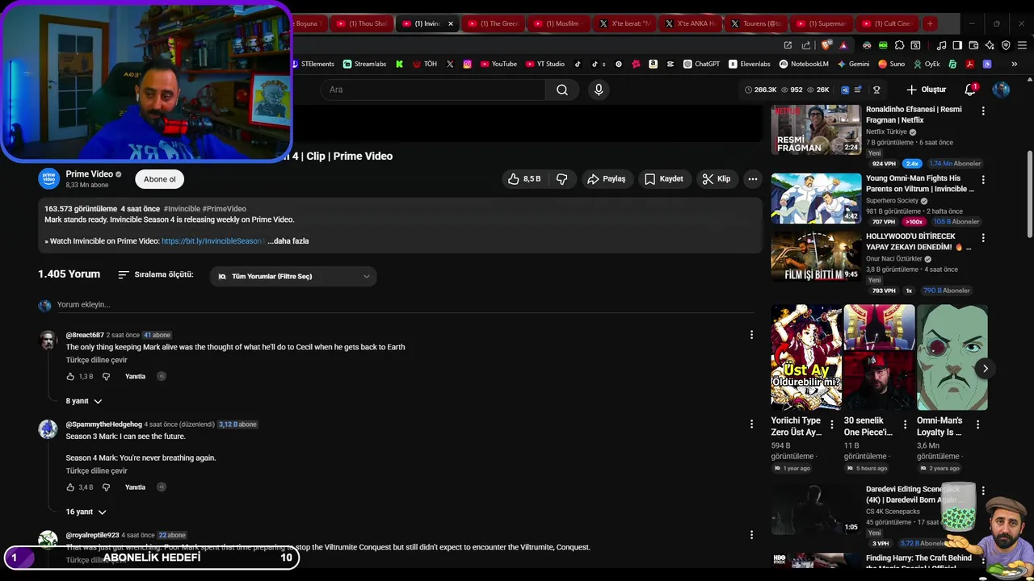Viewport: 1034px width, 581px height.
Task: Switch to the X'te ANKA browser tab
Action: point(689,23)
